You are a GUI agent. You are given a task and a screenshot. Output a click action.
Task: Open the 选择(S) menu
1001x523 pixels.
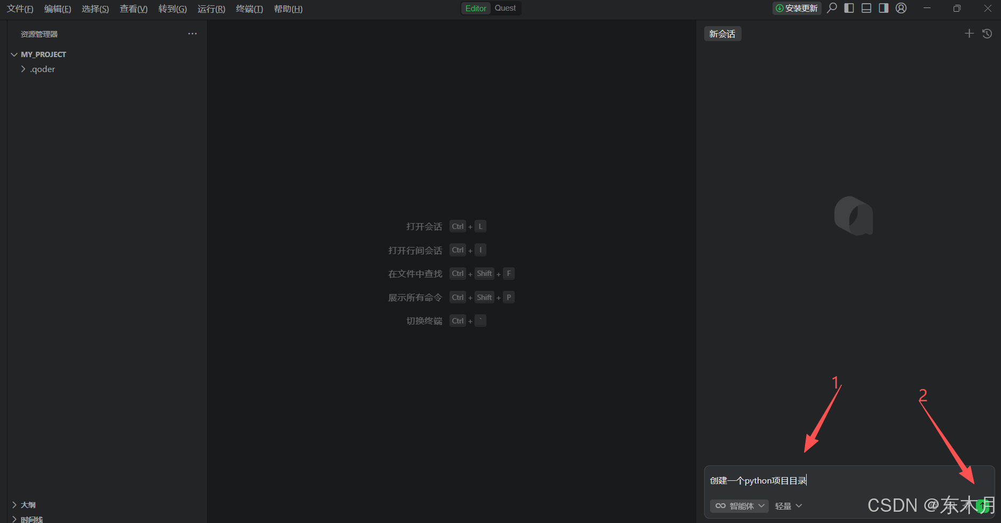click(95, 9)
